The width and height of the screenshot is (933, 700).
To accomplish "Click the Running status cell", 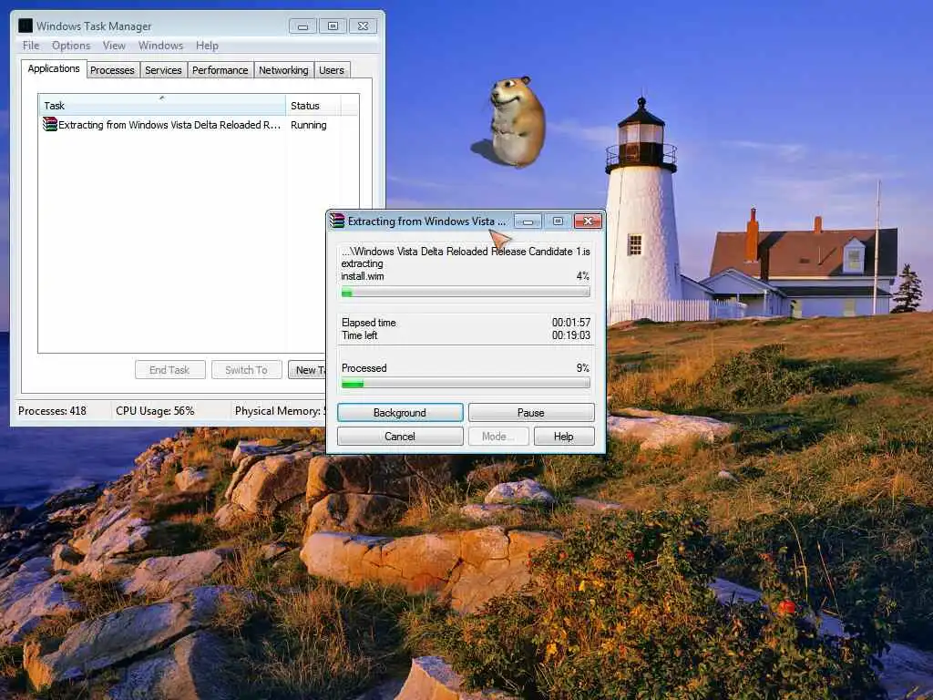I will 308,125.
